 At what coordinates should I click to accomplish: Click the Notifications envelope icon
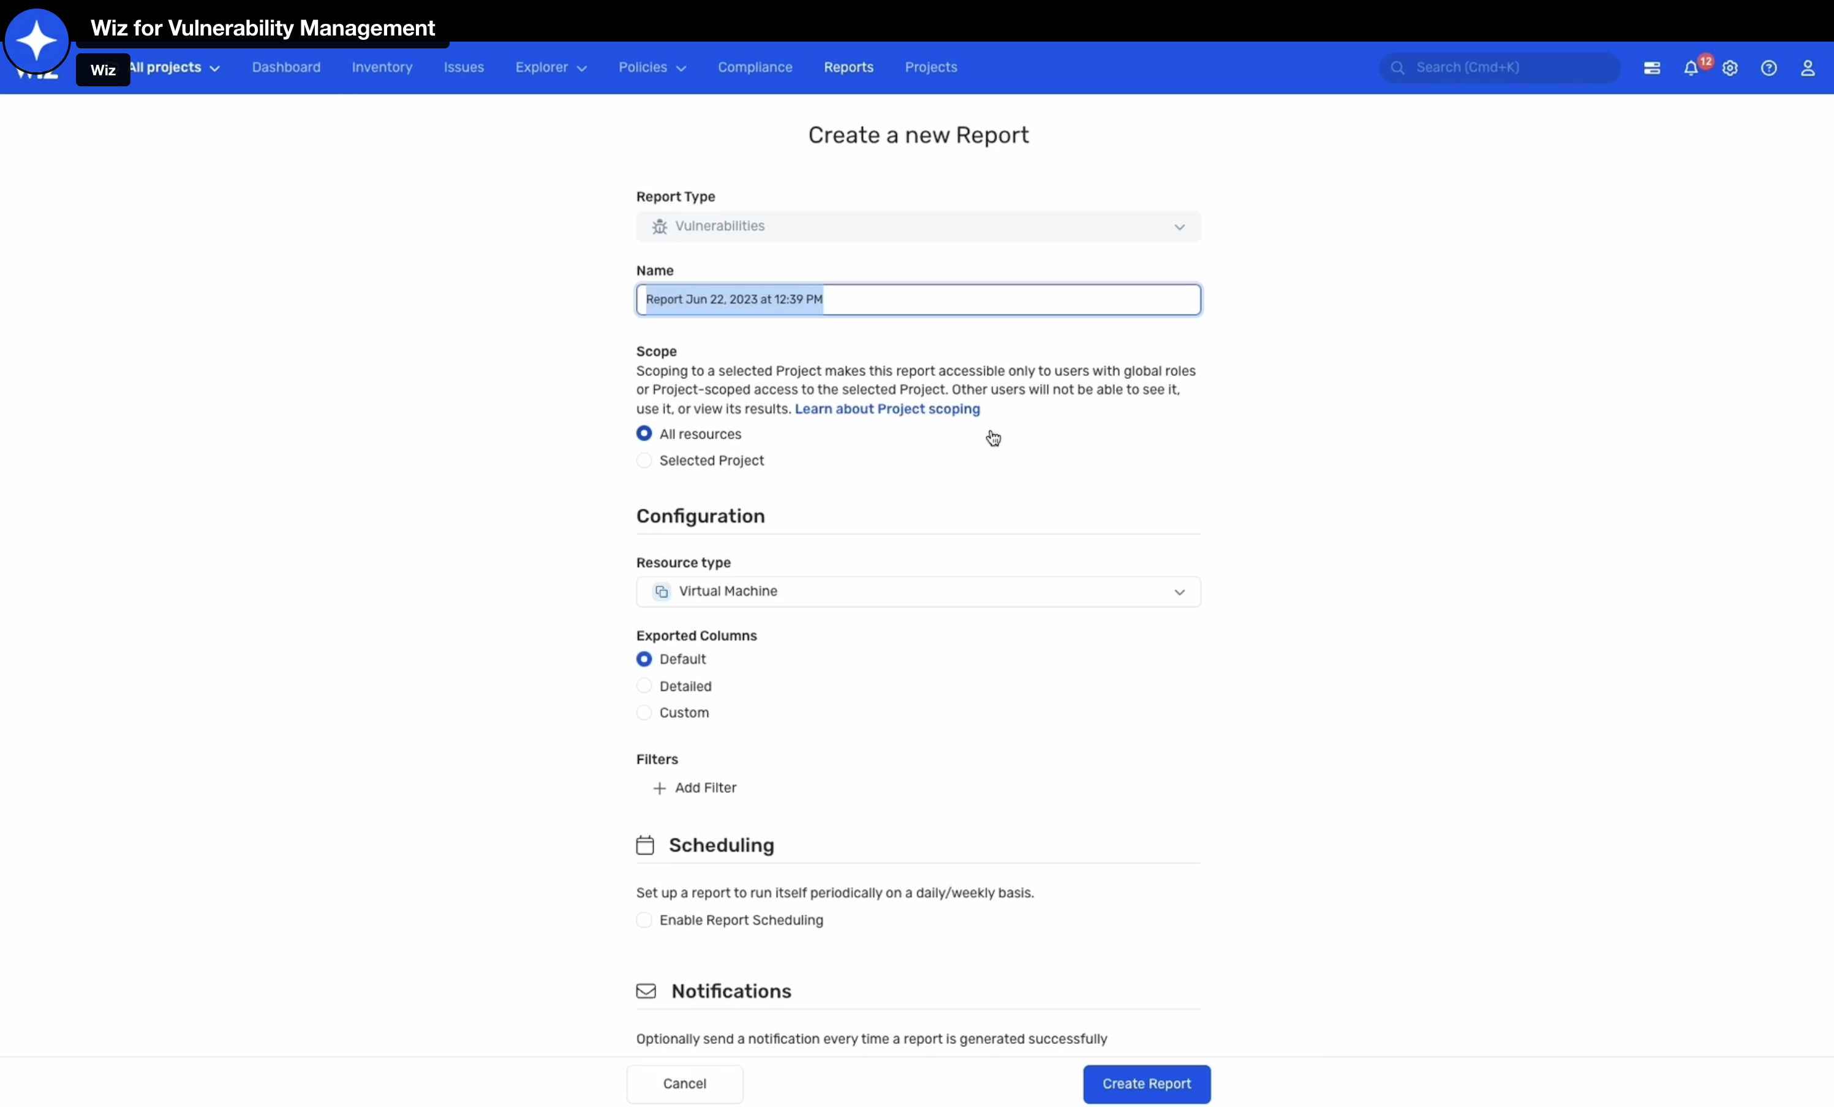coord(646,991)
